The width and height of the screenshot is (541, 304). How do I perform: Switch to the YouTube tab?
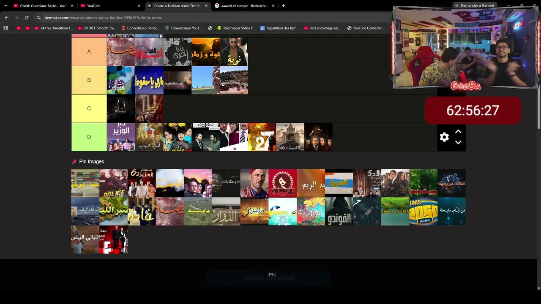pos(111,6)
